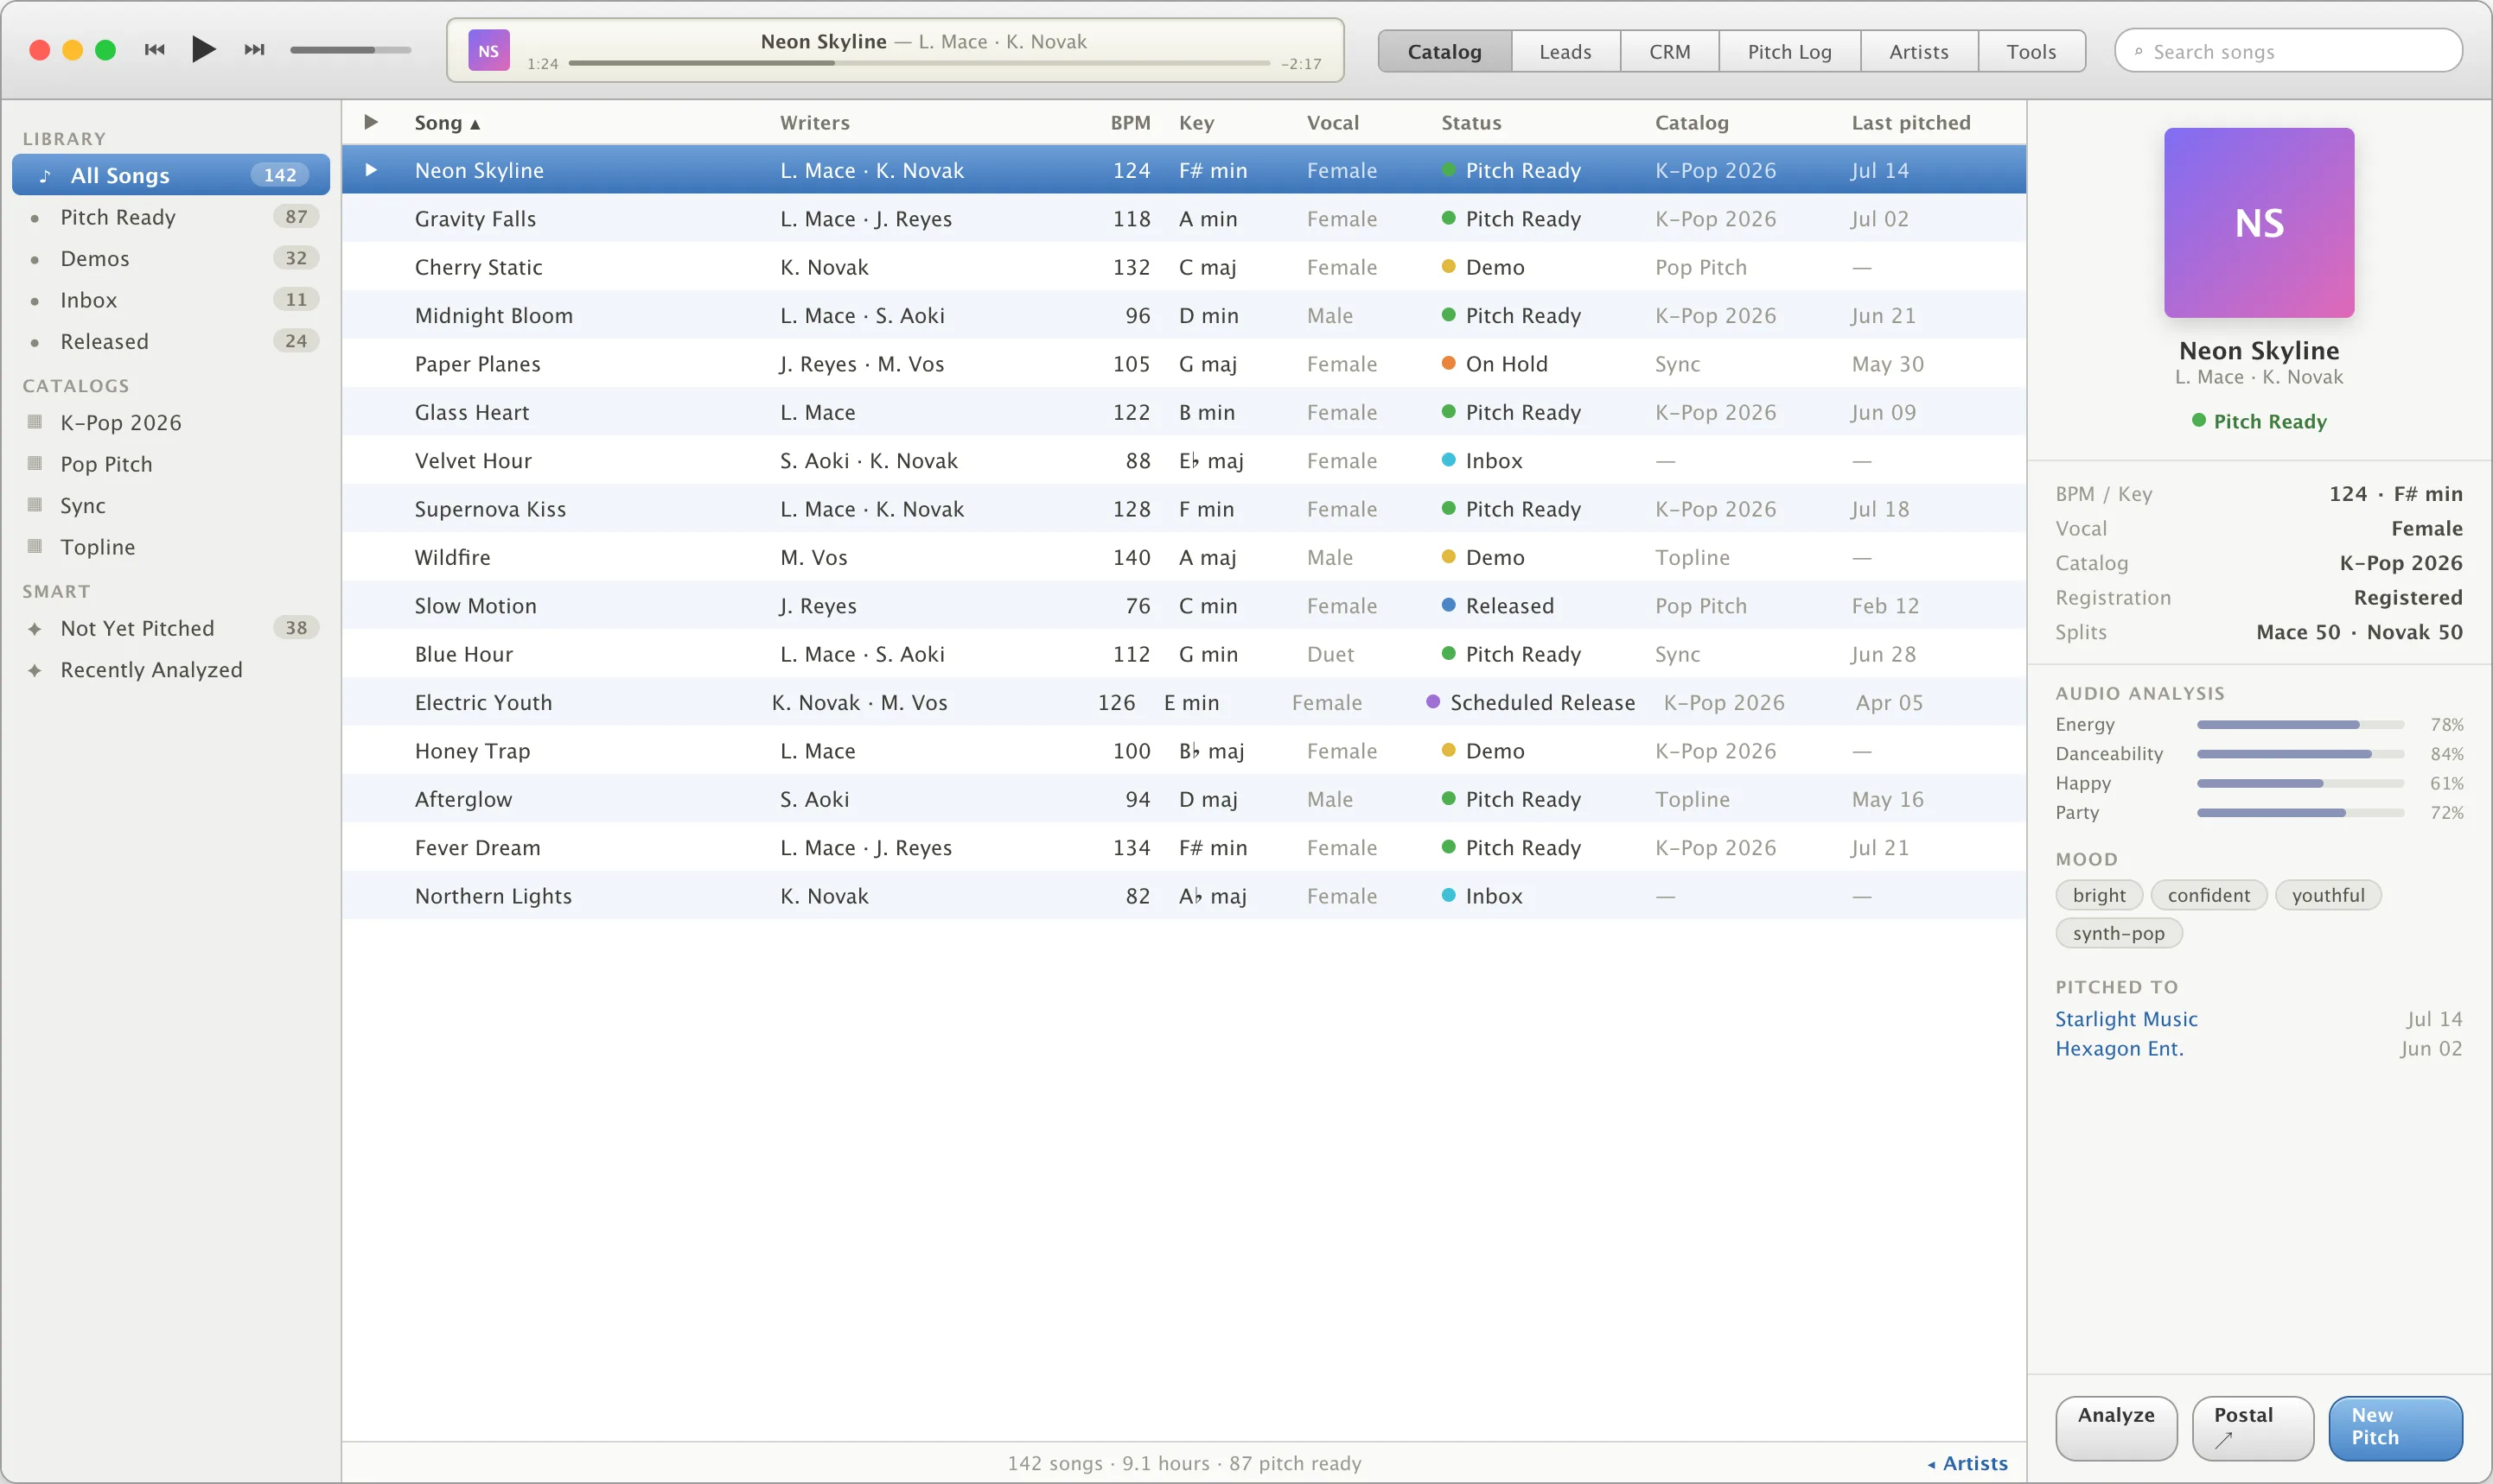Viewport: 2493px width, 1484px height.
Task: Open the Starlight Music pitch link
Action: (x=2126, y=1019)
